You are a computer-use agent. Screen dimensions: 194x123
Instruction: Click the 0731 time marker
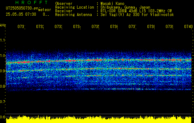pyautogui.click(x=21, y=26)
